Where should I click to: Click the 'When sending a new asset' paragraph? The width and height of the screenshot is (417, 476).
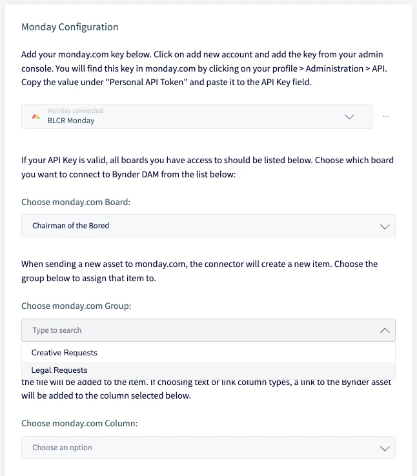(x=199, y=271)
